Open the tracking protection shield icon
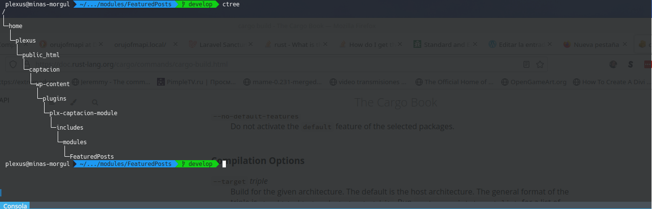652x209 pixels. (x=14, y=64)
